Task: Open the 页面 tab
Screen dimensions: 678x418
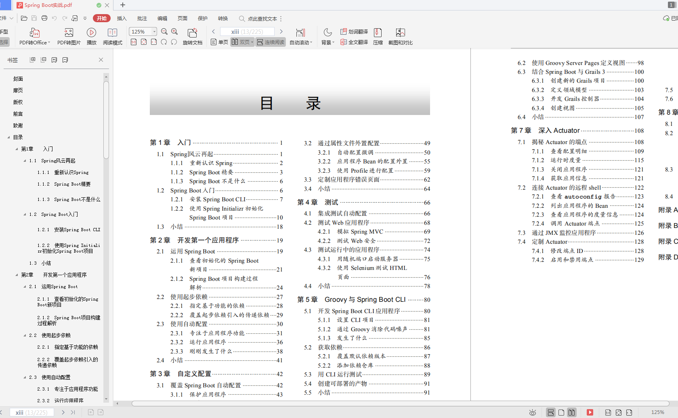Action: tap(183, 18)
